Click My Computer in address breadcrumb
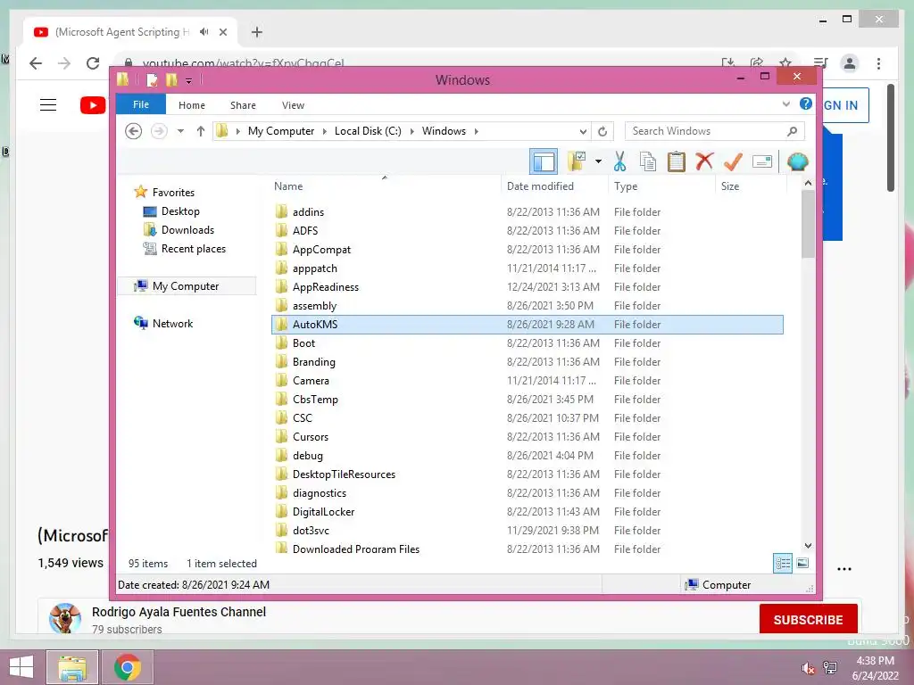 pos(281,131)
